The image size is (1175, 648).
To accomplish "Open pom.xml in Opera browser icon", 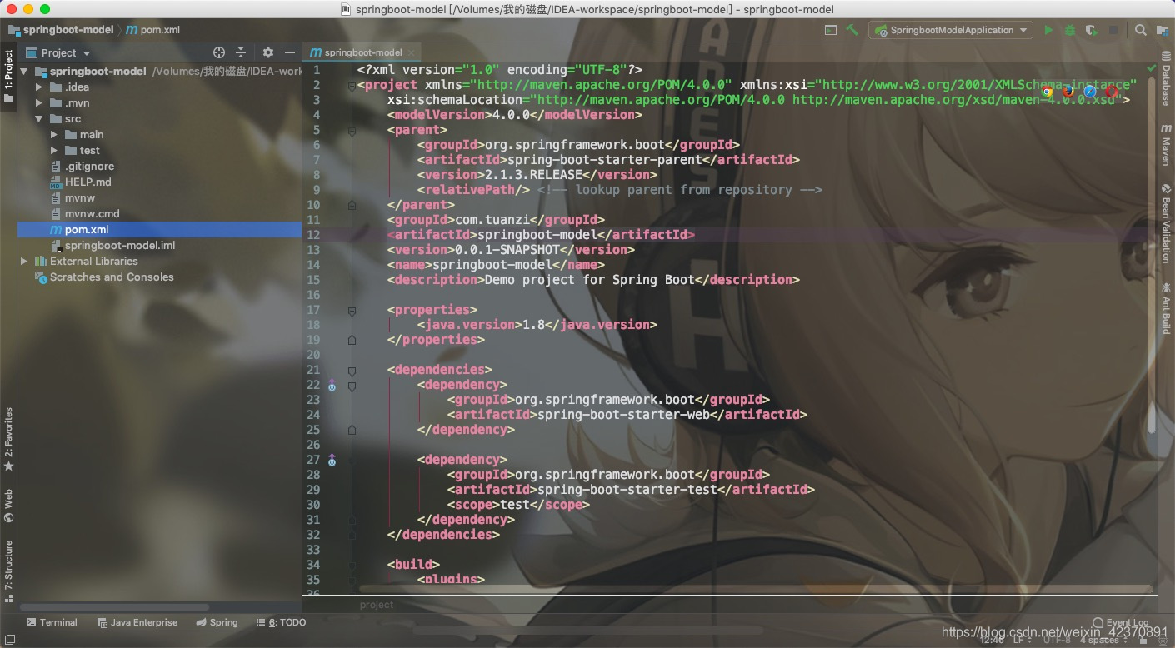I will [1112, 91].
